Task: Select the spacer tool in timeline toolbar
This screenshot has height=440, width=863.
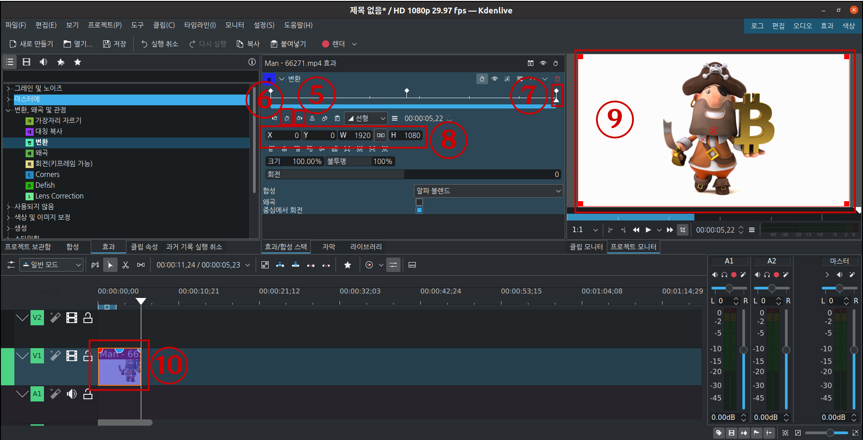Action: (140, 265)
